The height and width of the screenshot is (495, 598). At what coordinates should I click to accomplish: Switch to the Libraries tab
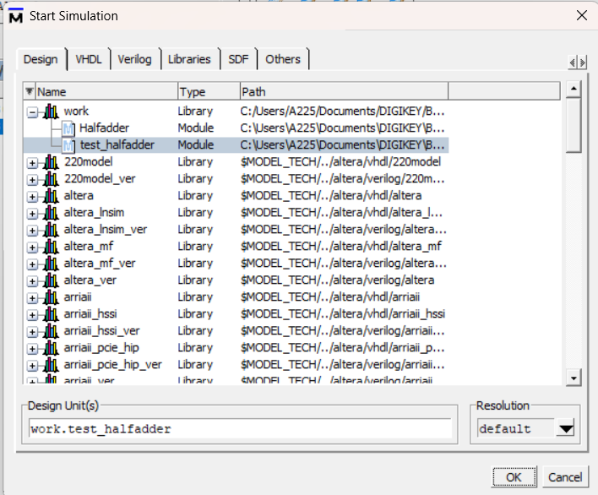pyautogui.click(x=189, y=59)
